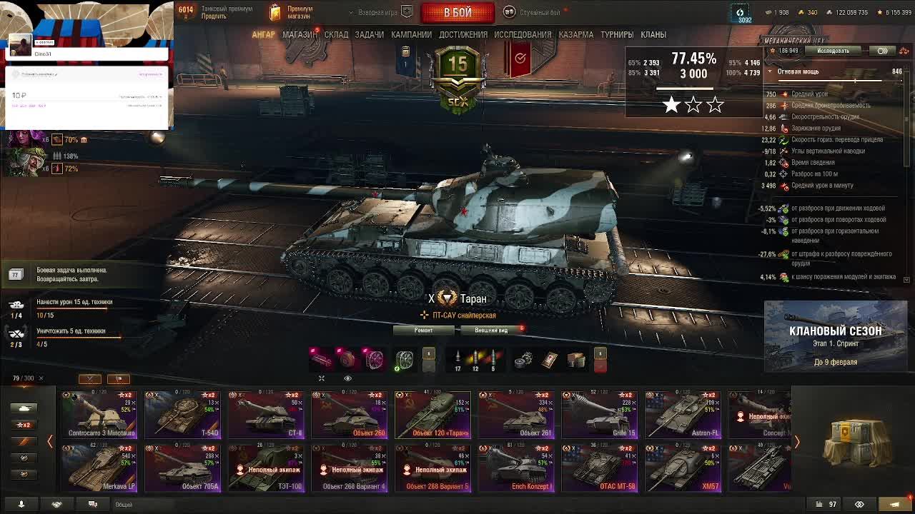
Task: Show next tanks with right carousel arrow
Action: point(797,442)
